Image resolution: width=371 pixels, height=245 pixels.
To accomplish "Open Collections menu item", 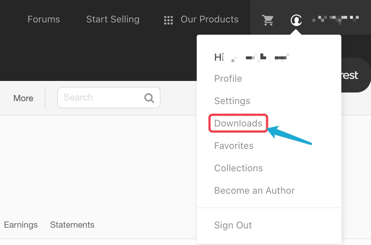I will coord(239,168).
